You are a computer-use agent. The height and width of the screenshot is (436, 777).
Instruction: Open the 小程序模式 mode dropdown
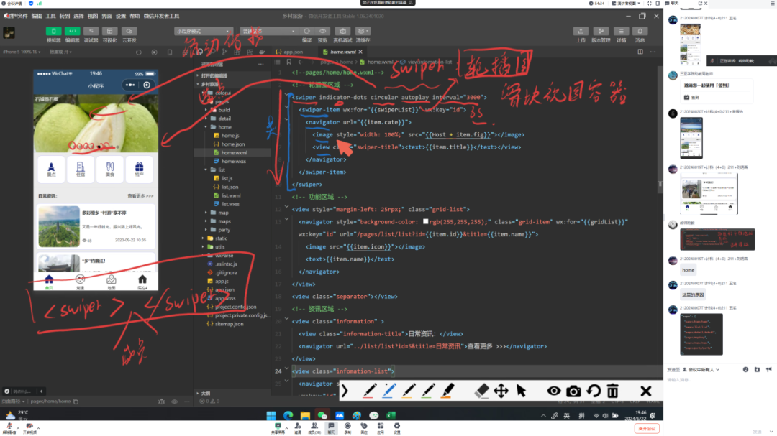[x=202, y=31]
